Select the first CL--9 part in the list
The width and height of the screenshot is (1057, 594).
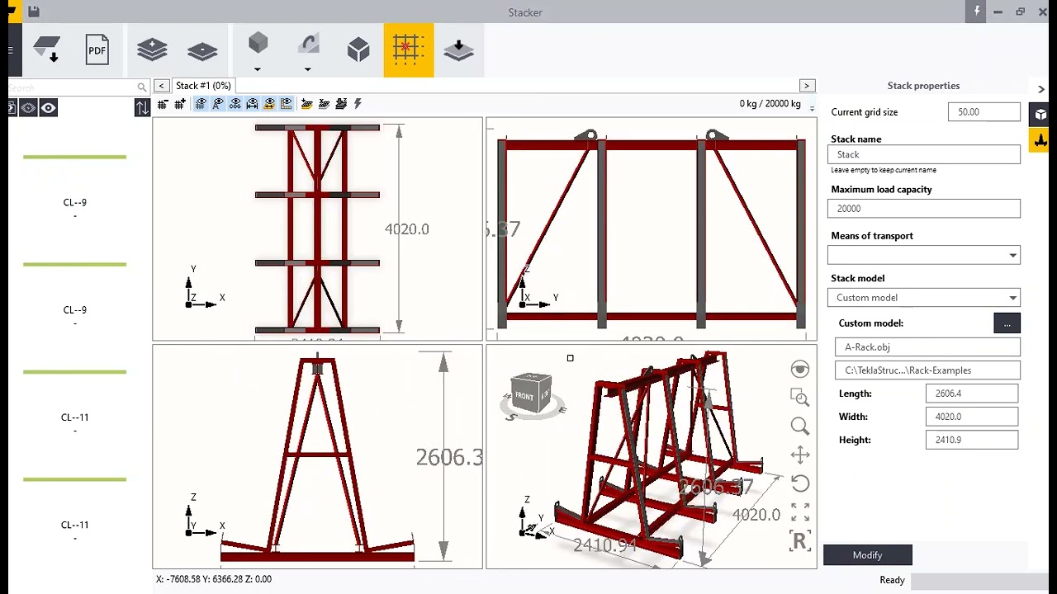point(74,203)
